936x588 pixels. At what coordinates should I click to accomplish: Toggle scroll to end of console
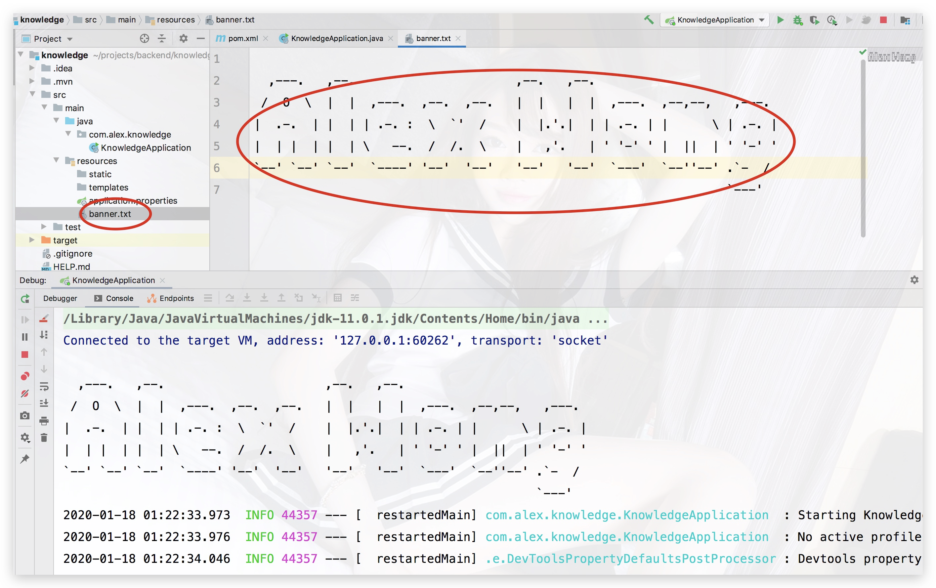point(44,403)
